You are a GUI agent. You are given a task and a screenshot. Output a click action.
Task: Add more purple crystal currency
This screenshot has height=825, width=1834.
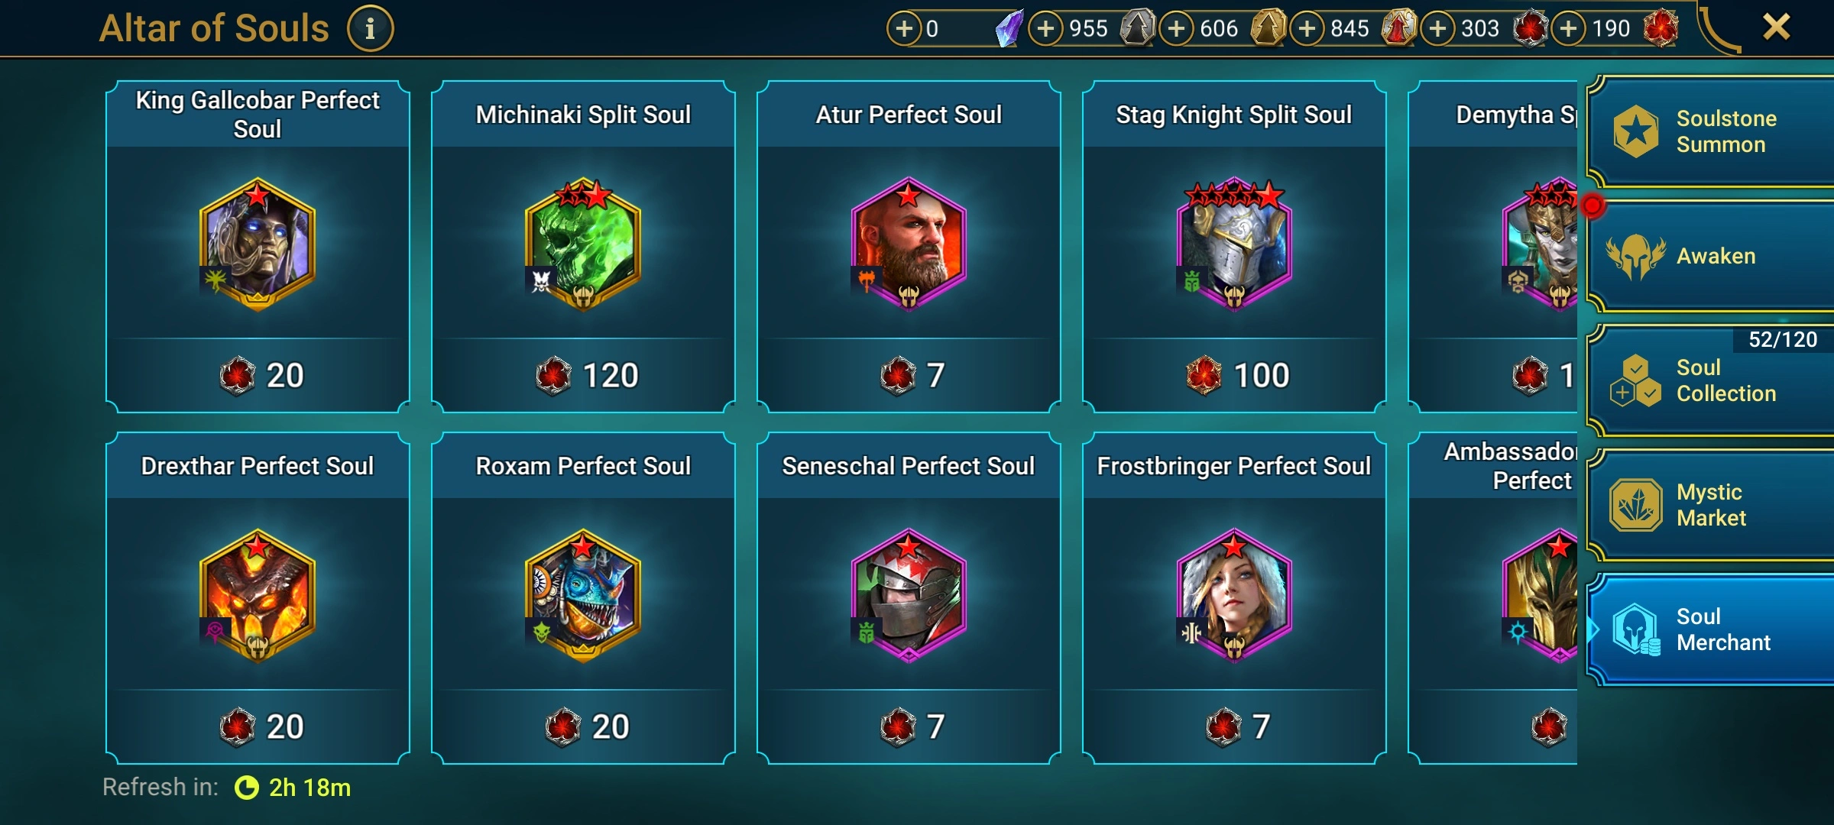[x=904, y=29]
